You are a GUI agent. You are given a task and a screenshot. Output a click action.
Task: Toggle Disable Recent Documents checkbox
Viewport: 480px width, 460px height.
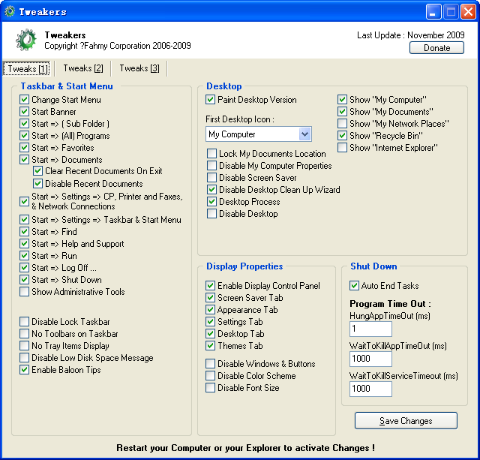pos(37,184)
